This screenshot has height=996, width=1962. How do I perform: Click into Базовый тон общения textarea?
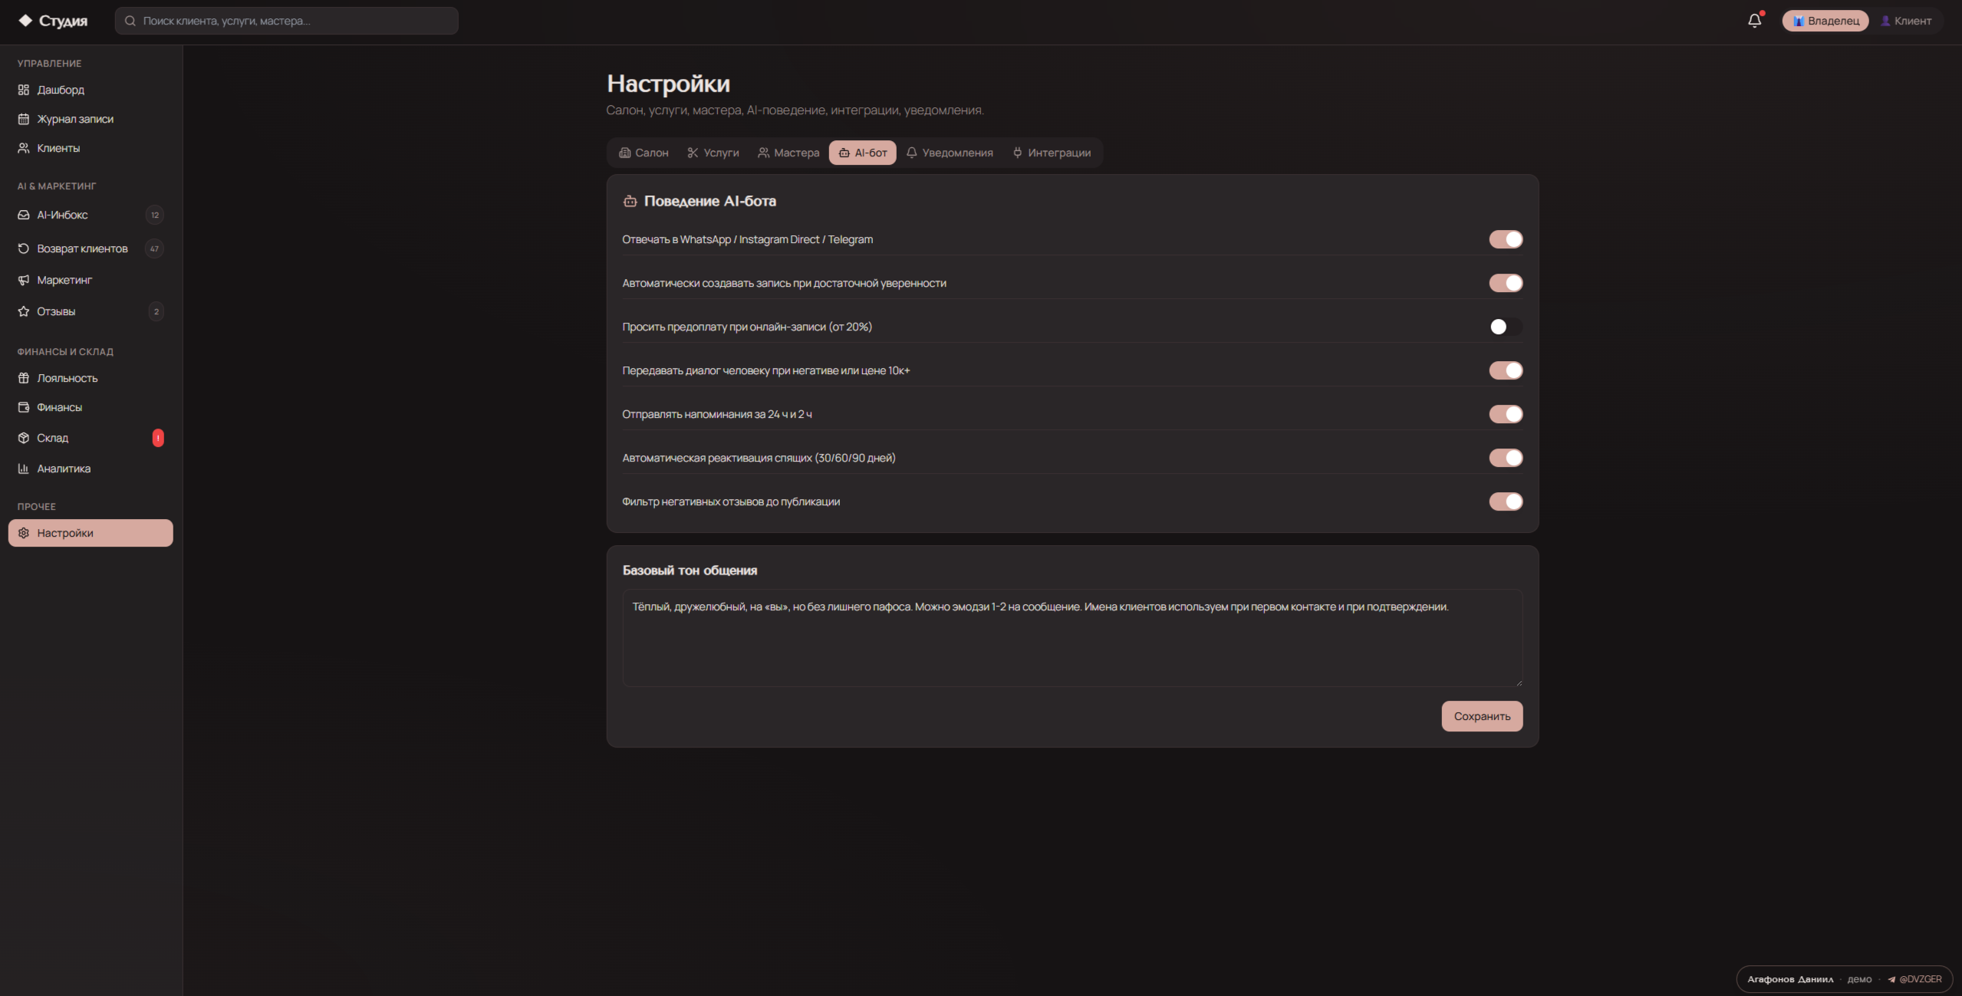point(1072,638)
